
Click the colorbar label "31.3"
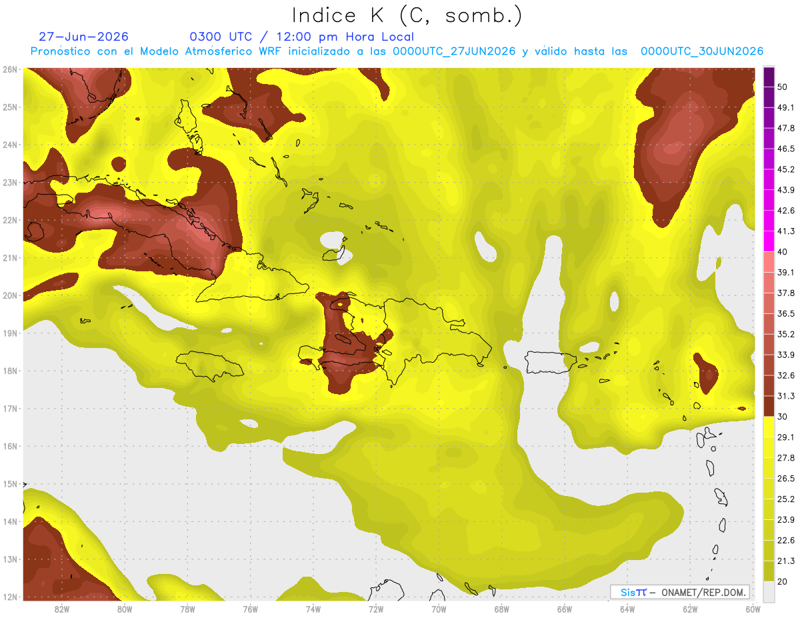[786, 396]
